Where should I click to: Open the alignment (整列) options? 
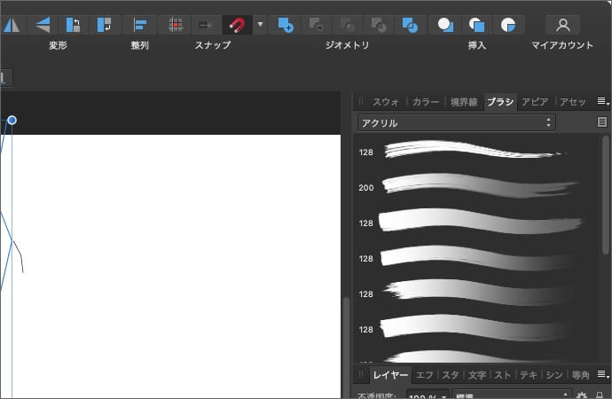coord(139,25)
